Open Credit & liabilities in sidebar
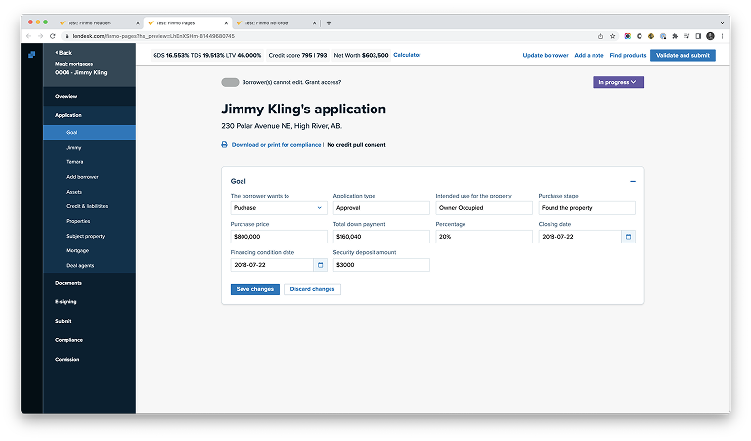 point(90,207)
